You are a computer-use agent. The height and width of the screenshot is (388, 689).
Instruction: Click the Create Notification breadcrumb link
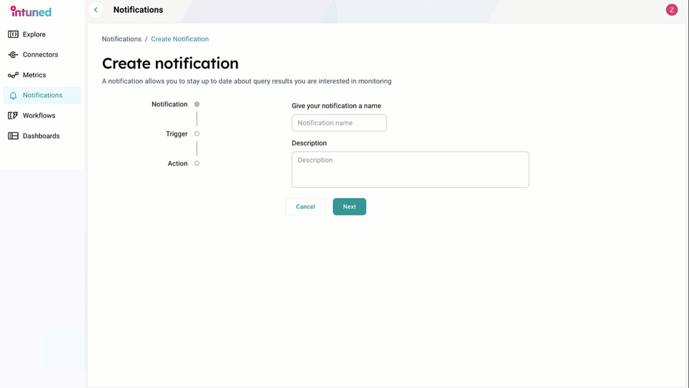180,39
